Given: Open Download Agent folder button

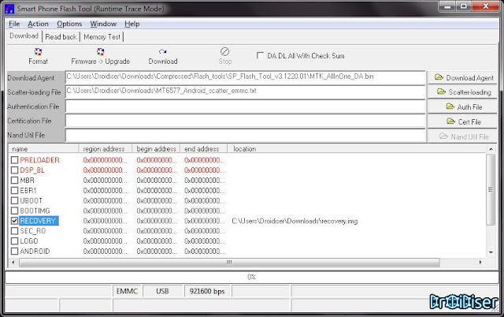Looking at the screenshot, I should click(462, 78).
